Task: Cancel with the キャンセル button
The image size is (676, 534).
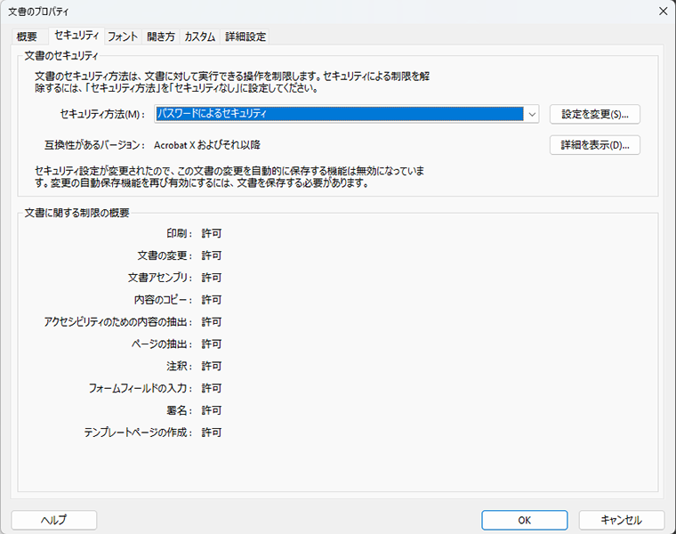Action: 621,520
